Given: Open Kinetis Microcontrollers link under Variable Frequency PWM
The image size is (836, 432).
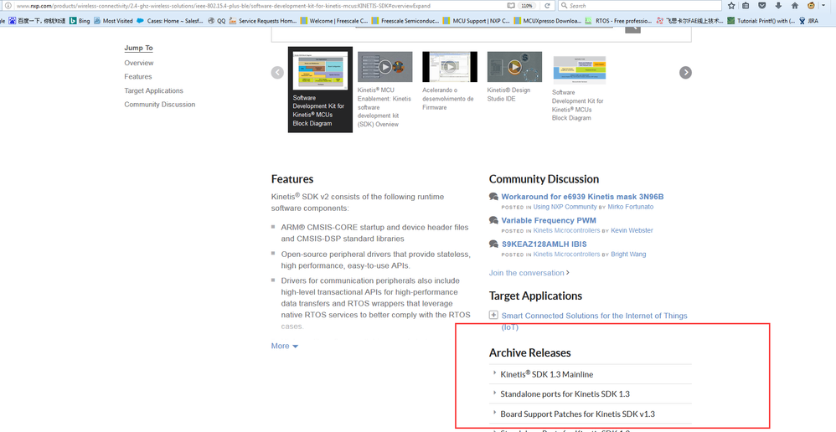Looking at the screenshot, I should [x=566, y=230].
